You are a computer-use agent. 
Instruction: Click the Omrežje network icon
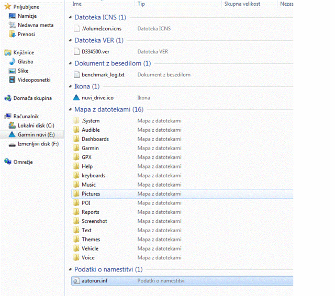8,162
